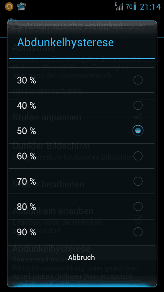
Task: Click the selected 50 % radio button
Action: click(x=138, y=131)
